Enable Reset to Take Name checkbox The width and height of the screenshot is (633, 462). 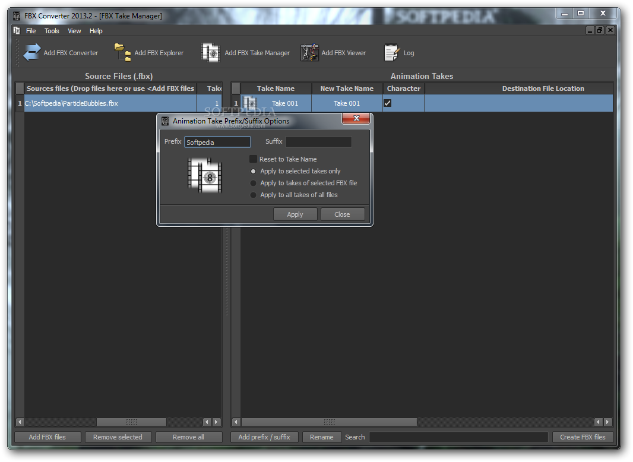point(253,159)
